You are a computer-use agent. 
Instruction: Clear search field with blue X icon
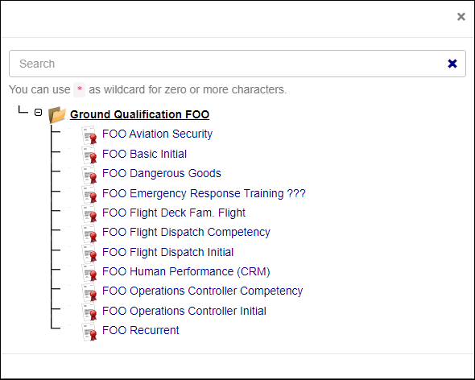(x=452, y=64)
